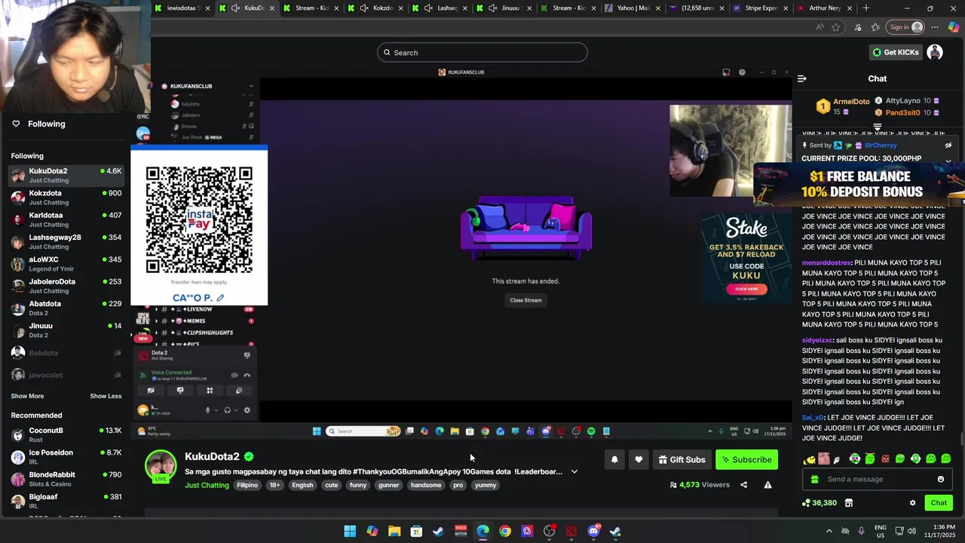The height and width of the screenshot is (543, 965).
Task: Open Lashsegway28 channel in Following list
Action: pos(66,241)
